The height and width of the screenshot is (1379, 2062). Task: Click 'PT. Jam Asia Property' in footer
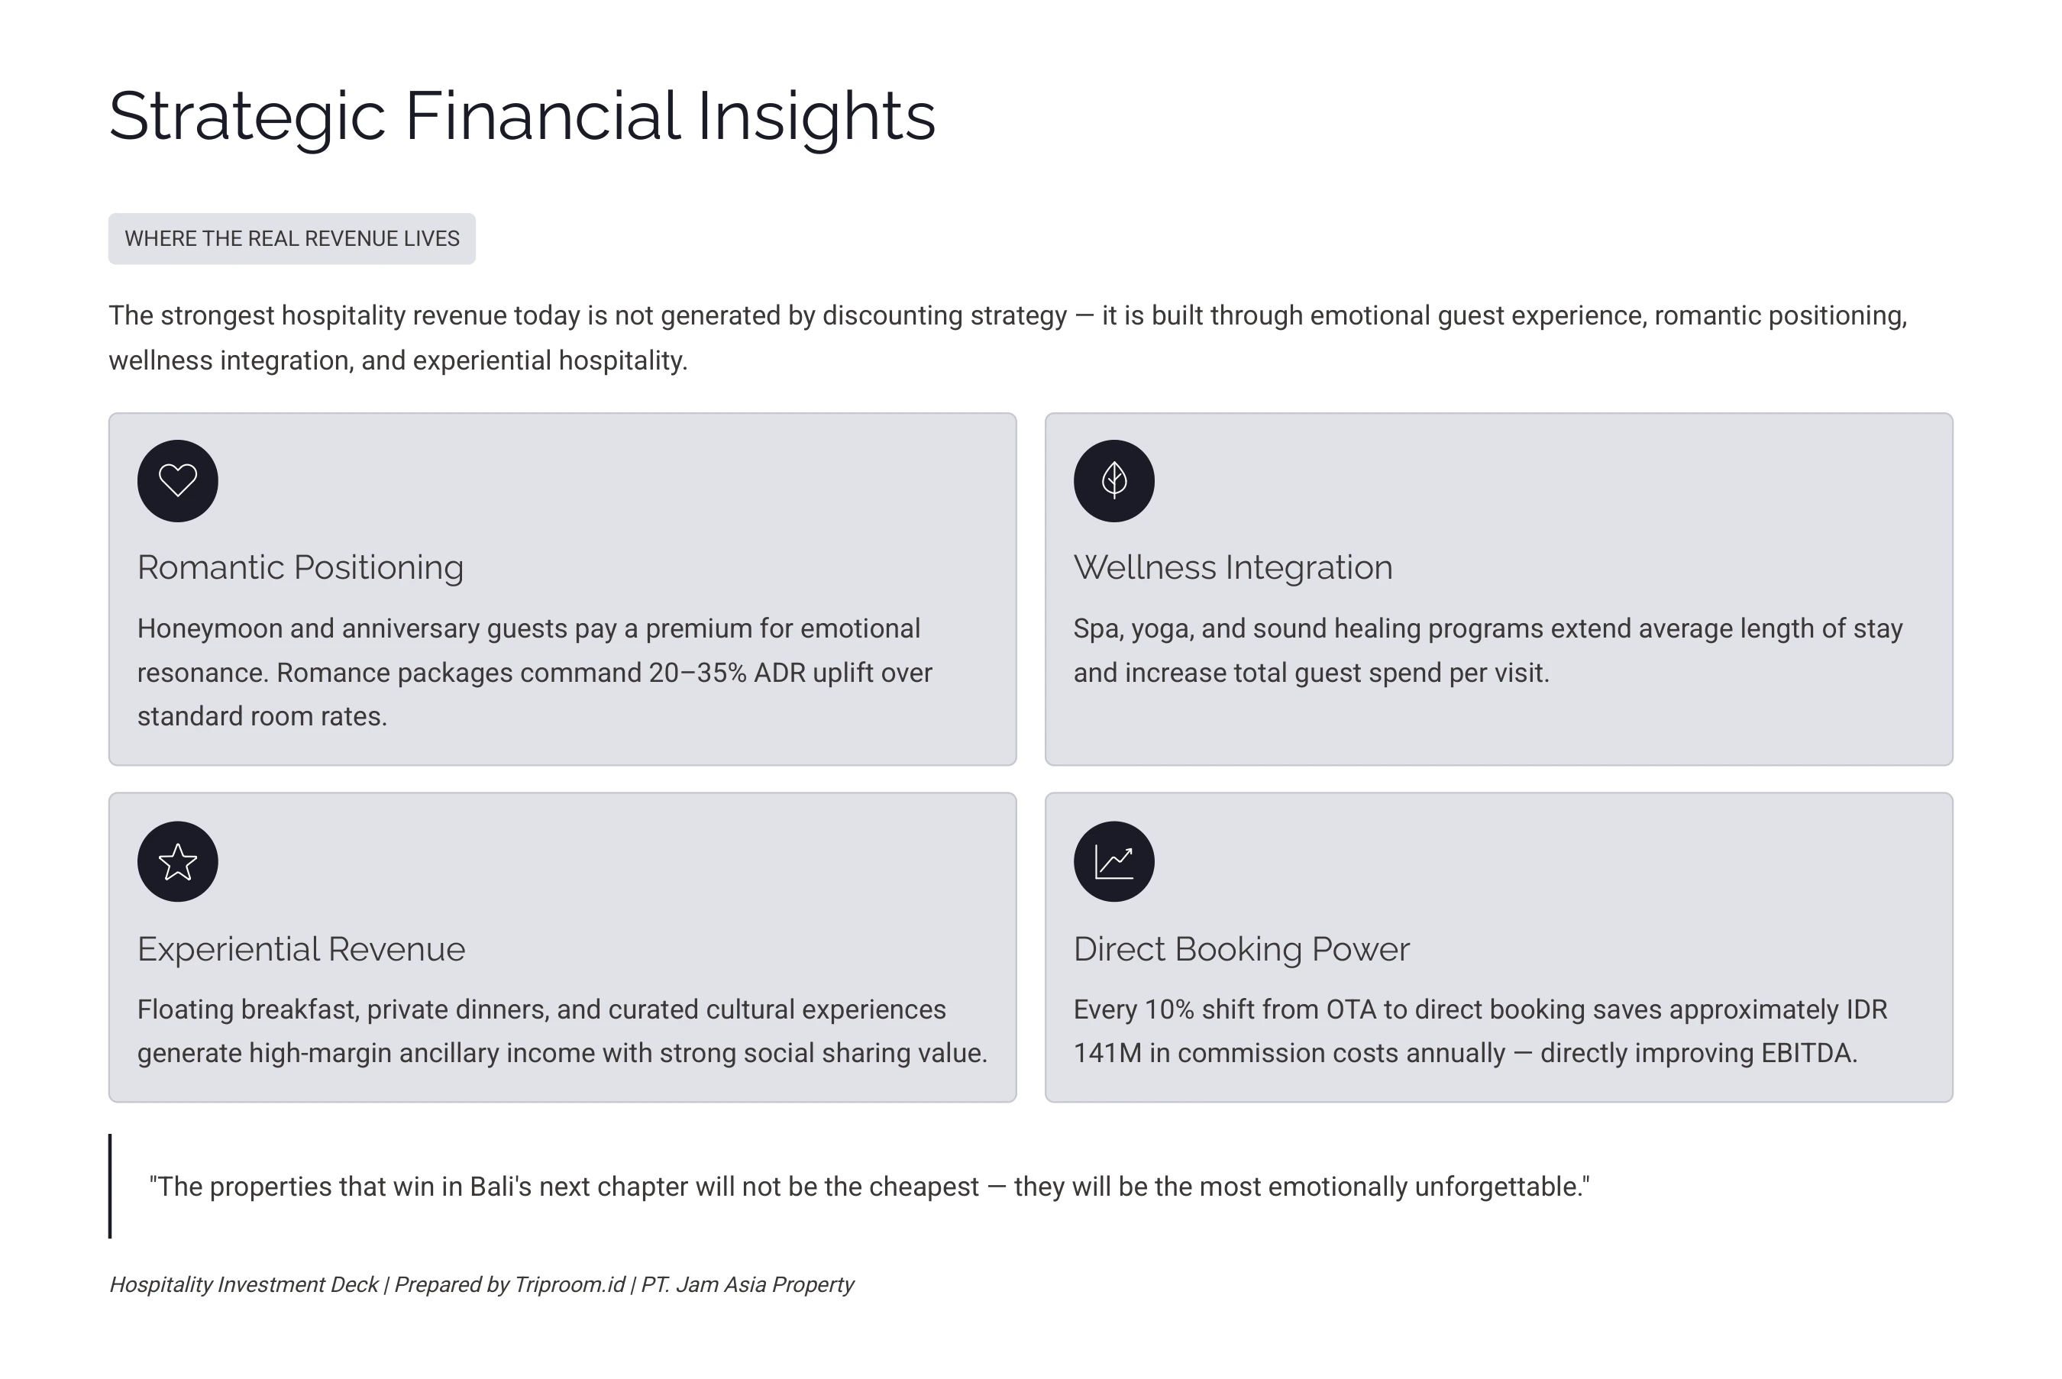[747, 1285]
